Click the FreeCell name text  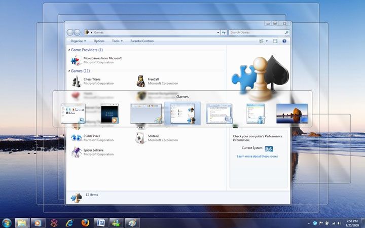tap(153, 80)
